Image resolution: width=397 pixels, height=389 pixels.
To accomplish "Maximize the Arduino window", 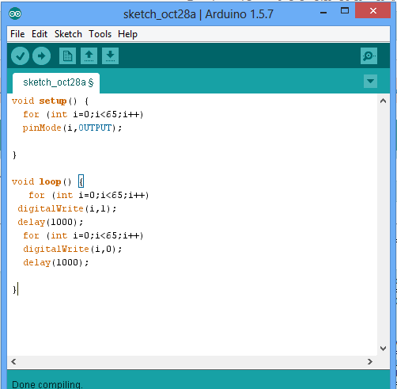I will point(345,10).
